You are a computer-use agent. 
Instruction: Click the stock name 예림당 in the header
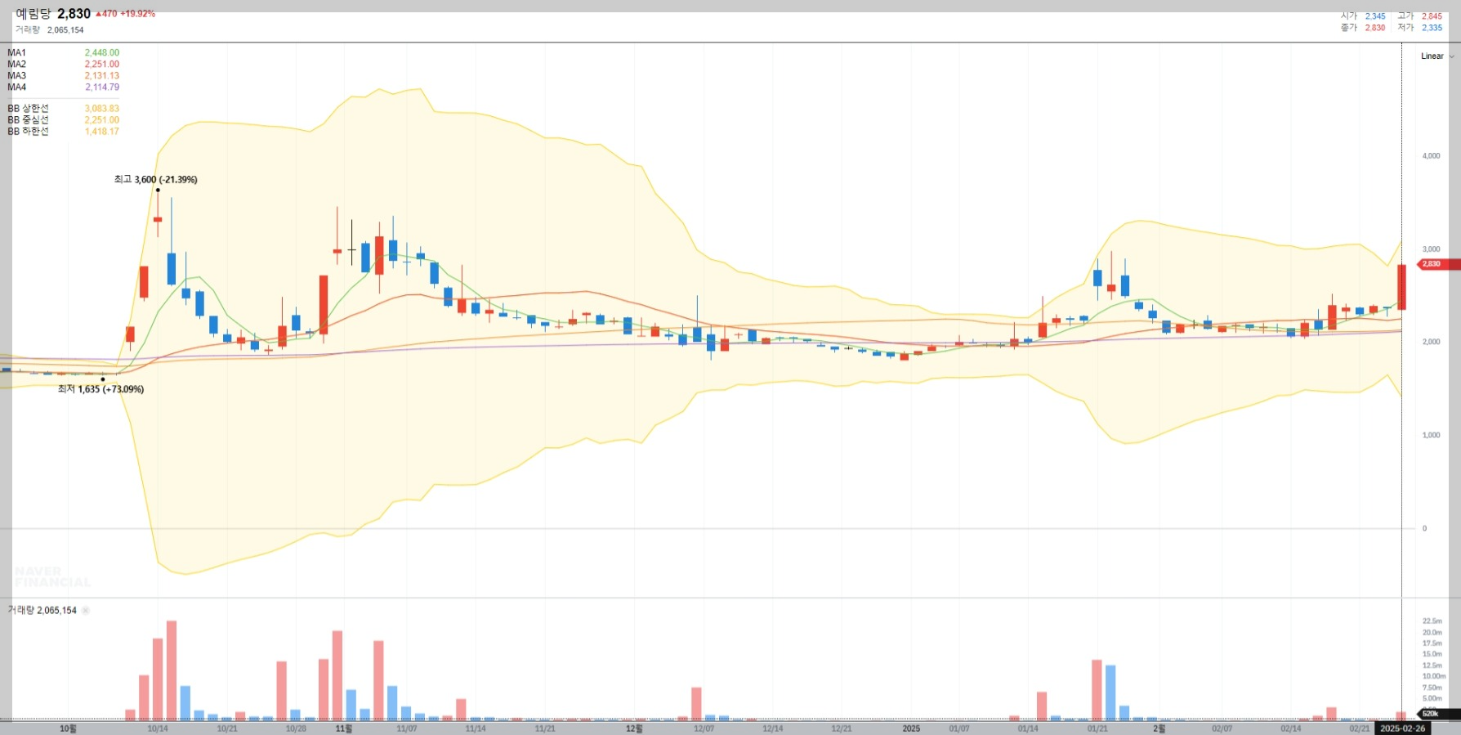(33, 14)
